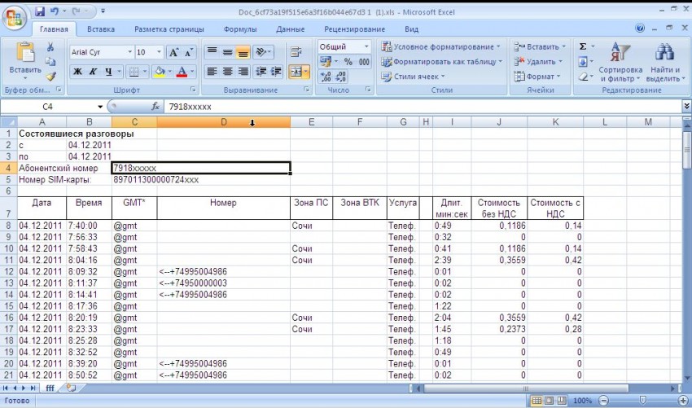This screenshot has height=408, width=692.
Task: Toggle Merge and Center cells button
Action: click(x=296, y=72)
